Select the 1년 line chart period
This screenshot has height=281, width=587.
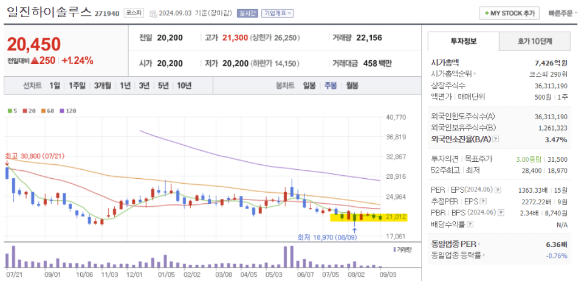point(125,85)
